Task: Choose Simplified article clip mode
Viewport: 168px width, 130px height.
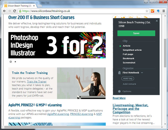Action: 132,50
